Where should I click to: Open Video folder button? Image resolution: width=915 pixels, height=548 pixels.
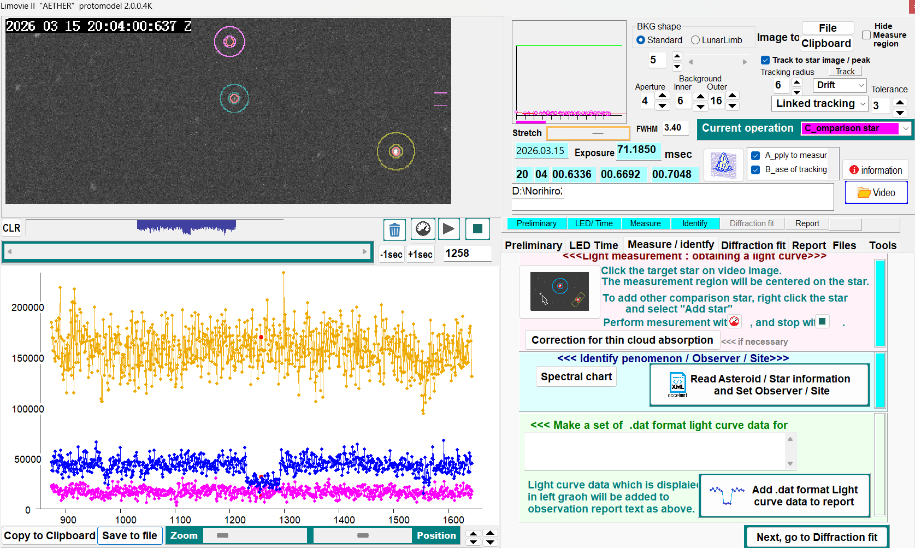876,192
